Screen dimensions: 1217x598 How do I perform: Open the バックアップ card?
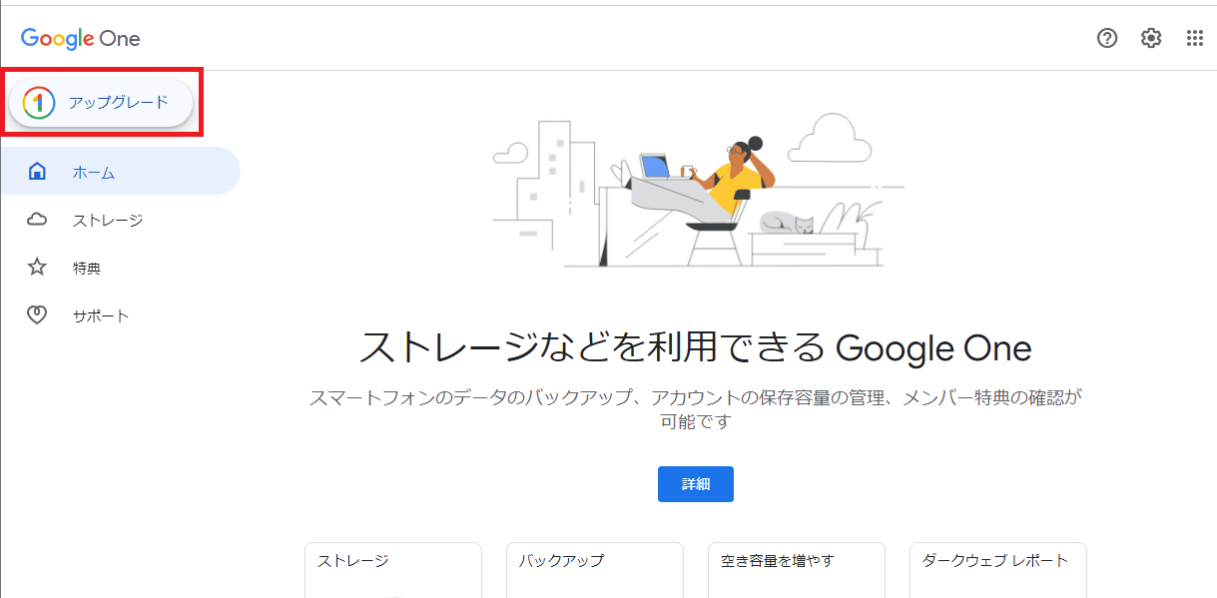[x=595, y=570]
